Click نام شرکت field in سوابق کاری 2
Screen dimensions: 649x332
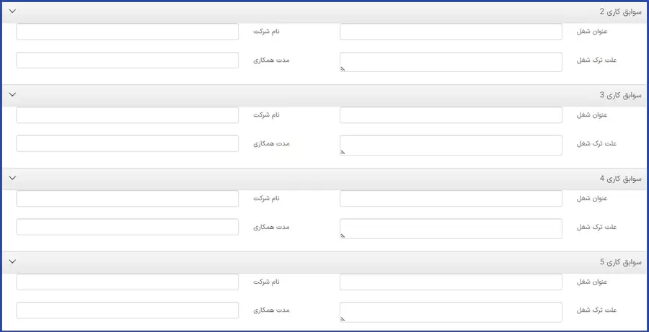pyautogui.click(x=127, y=32)
